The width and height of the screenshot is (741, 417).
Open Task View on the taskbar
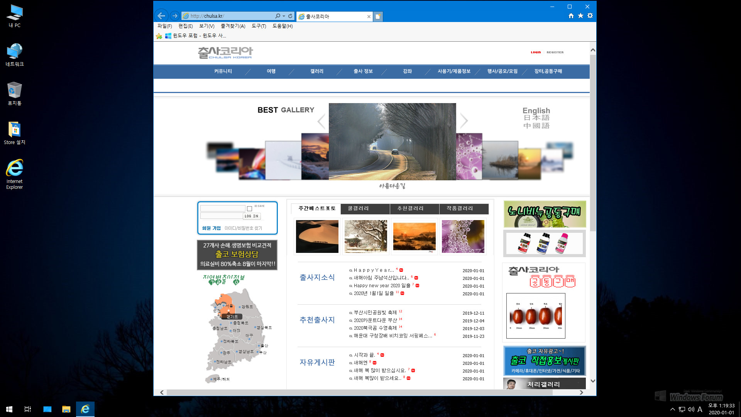pos(28,409)
